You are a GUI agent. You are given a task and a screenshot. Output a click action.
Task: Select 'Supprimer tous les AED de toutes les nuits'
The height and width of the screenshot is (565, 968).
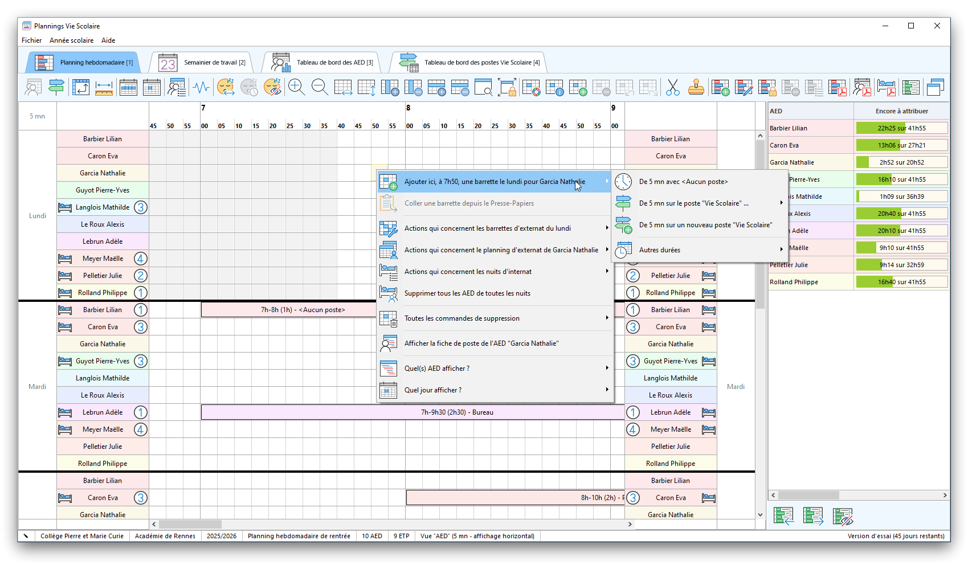[467, 293]
